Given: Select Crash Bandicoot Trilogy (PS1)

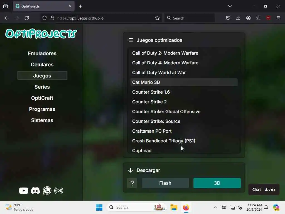Looking at the screenshot, I should (184, 141).
